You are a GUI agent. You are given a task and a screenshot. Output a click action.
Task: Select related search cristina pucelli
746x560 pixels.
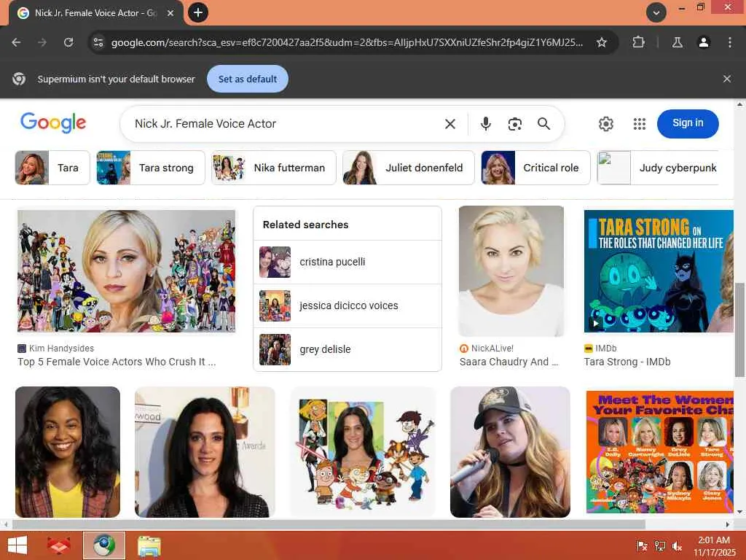348,262
